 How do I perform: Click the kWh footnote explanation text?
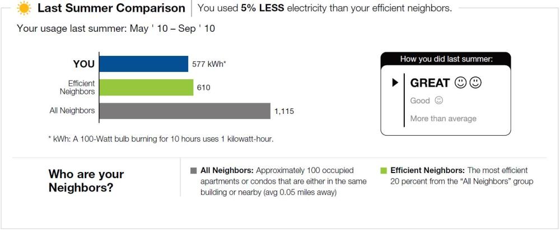pyautogui.click(x=161, y=139)
